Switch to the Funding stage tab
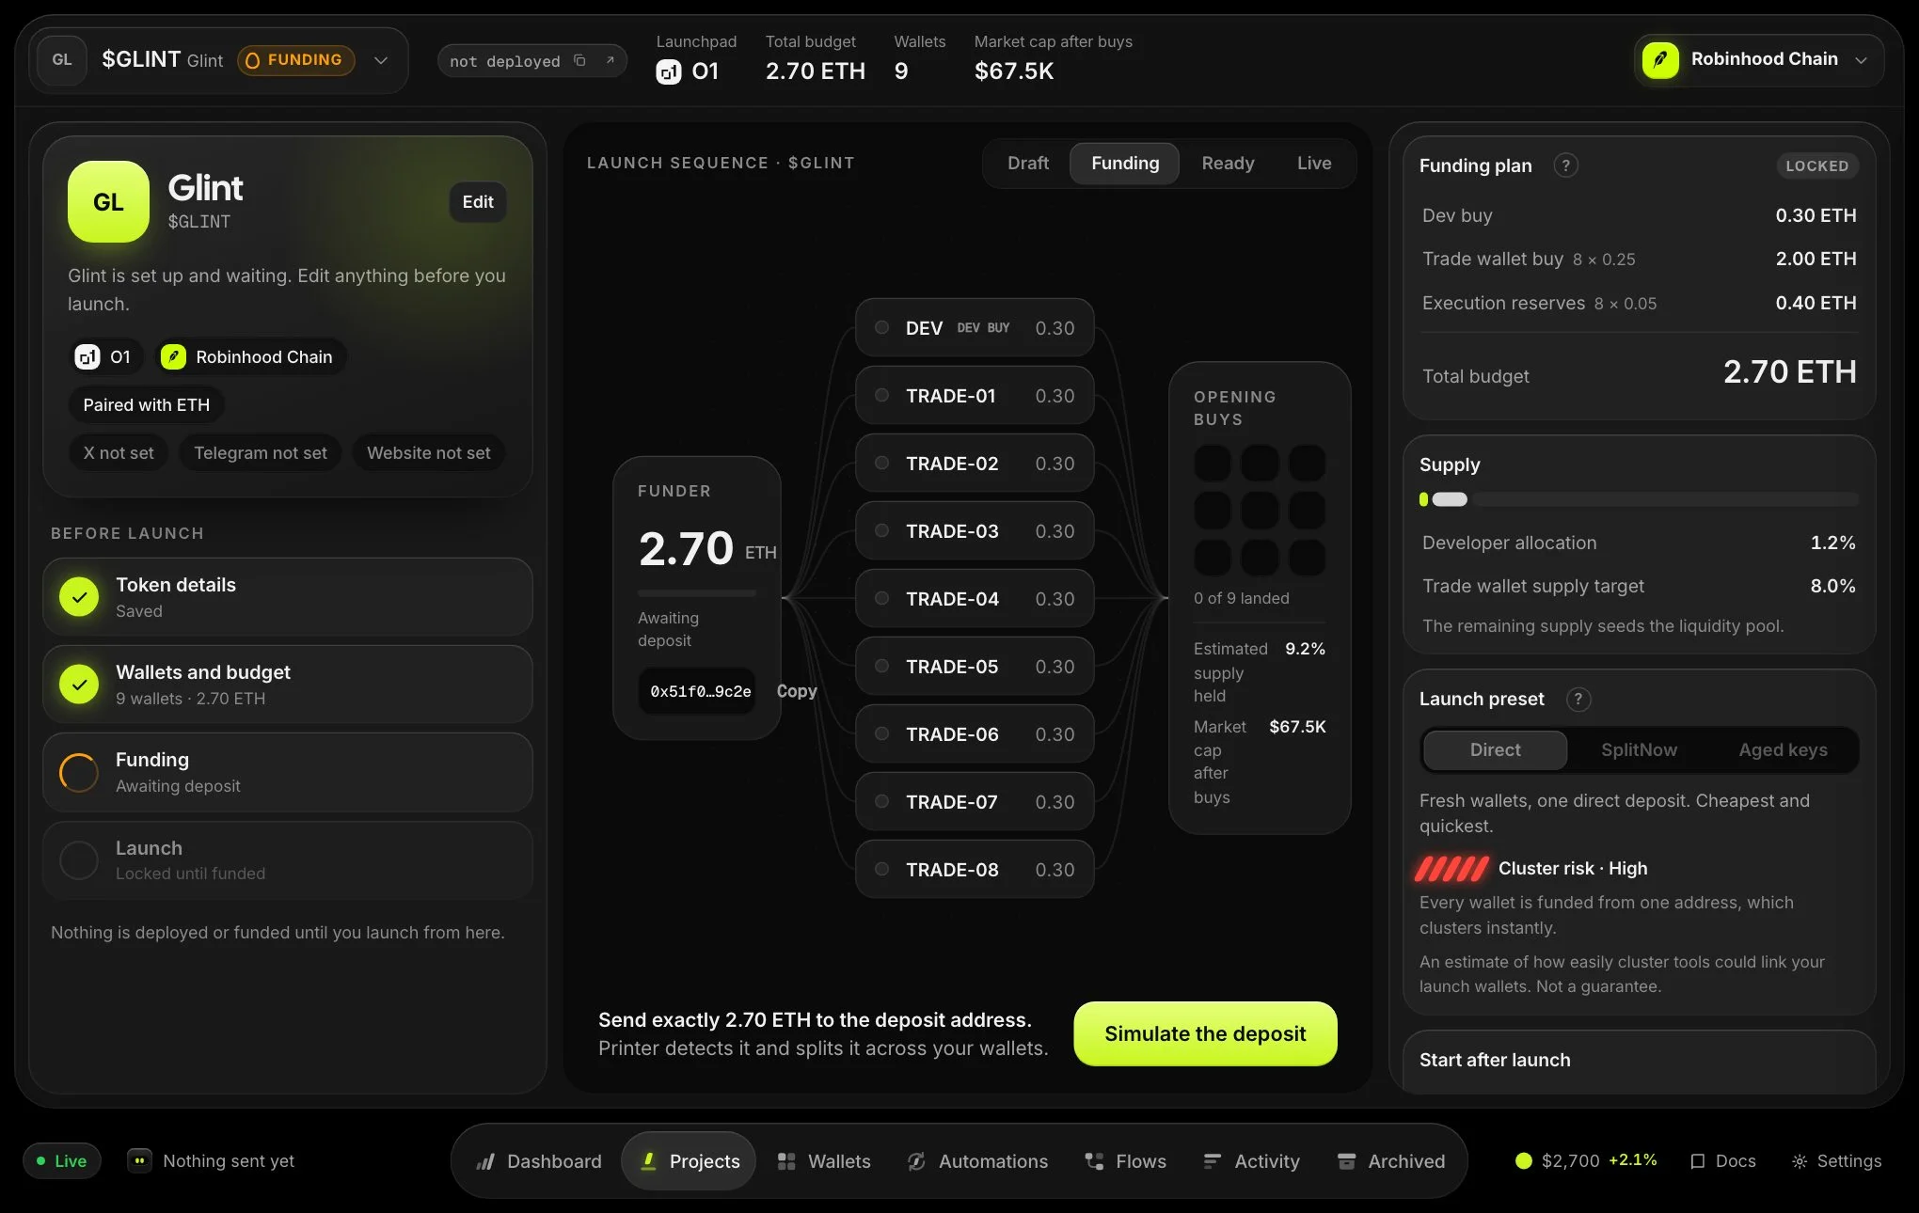 pos(1125,164)
